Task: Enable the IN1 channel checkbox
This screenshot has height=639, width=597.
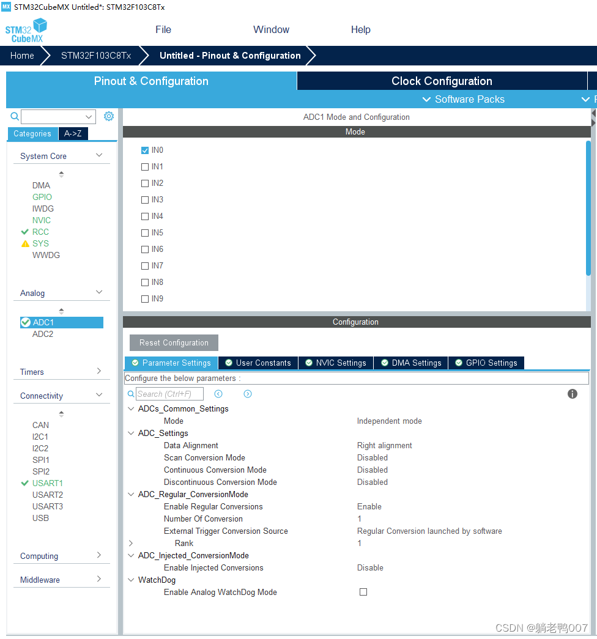Action: tap(145, 167)
